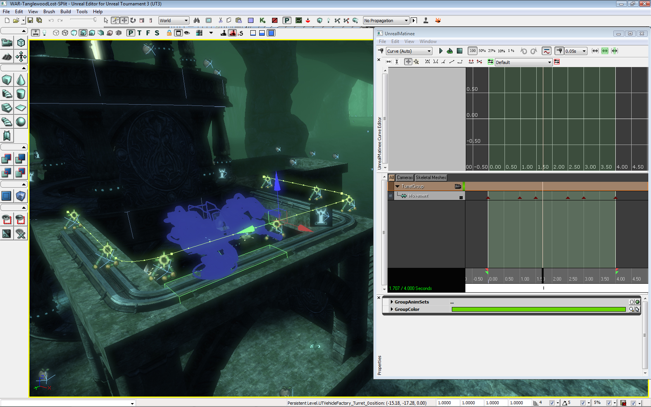Open the Build menu
The image size is (651, 407).
point(65,12)
